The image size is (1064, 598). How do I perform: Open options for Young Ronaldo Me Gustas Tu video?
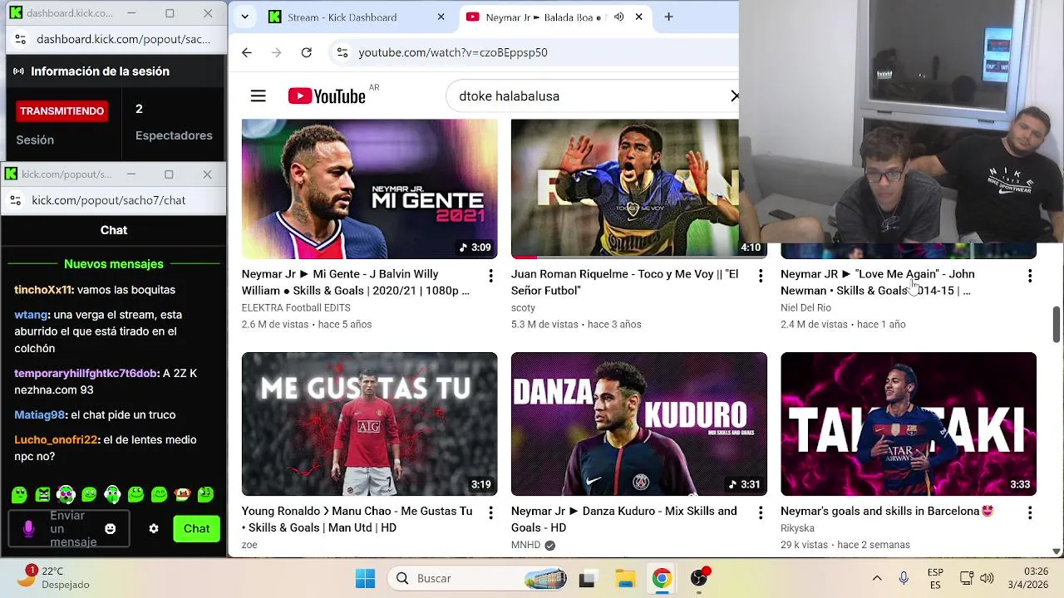[x=490, y=513]
